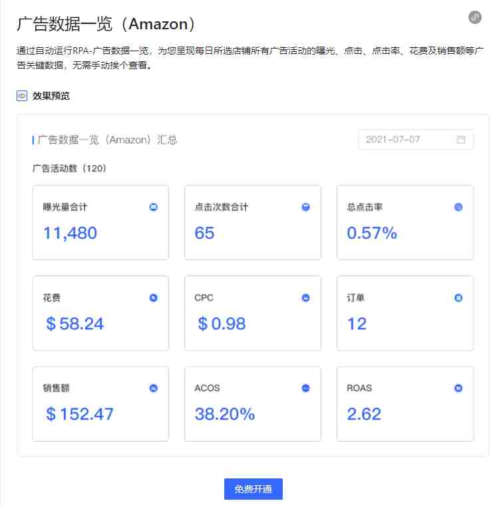Click the info icon on ROAS card
This screenshot has width=503, height=507.
(x=458, y=388)
